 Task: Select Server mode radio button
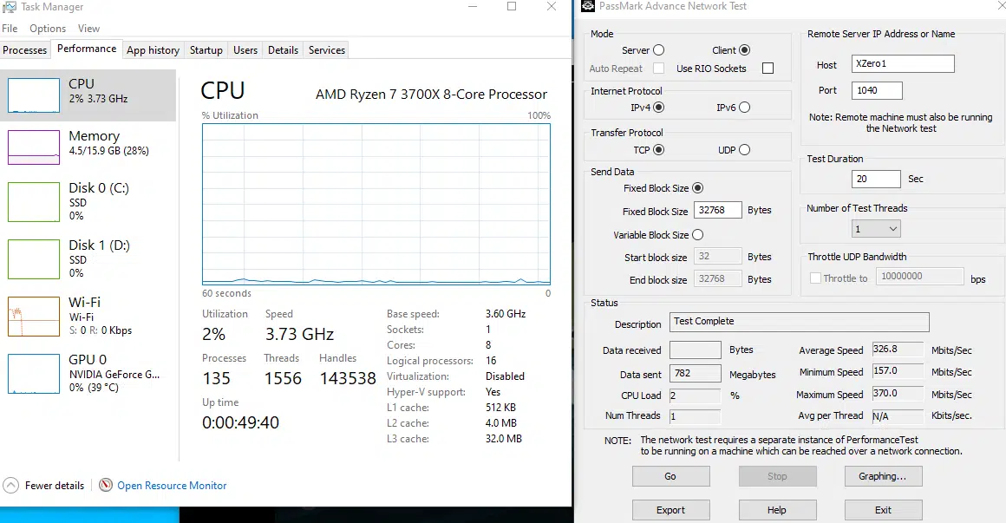(x=658, y=50)
